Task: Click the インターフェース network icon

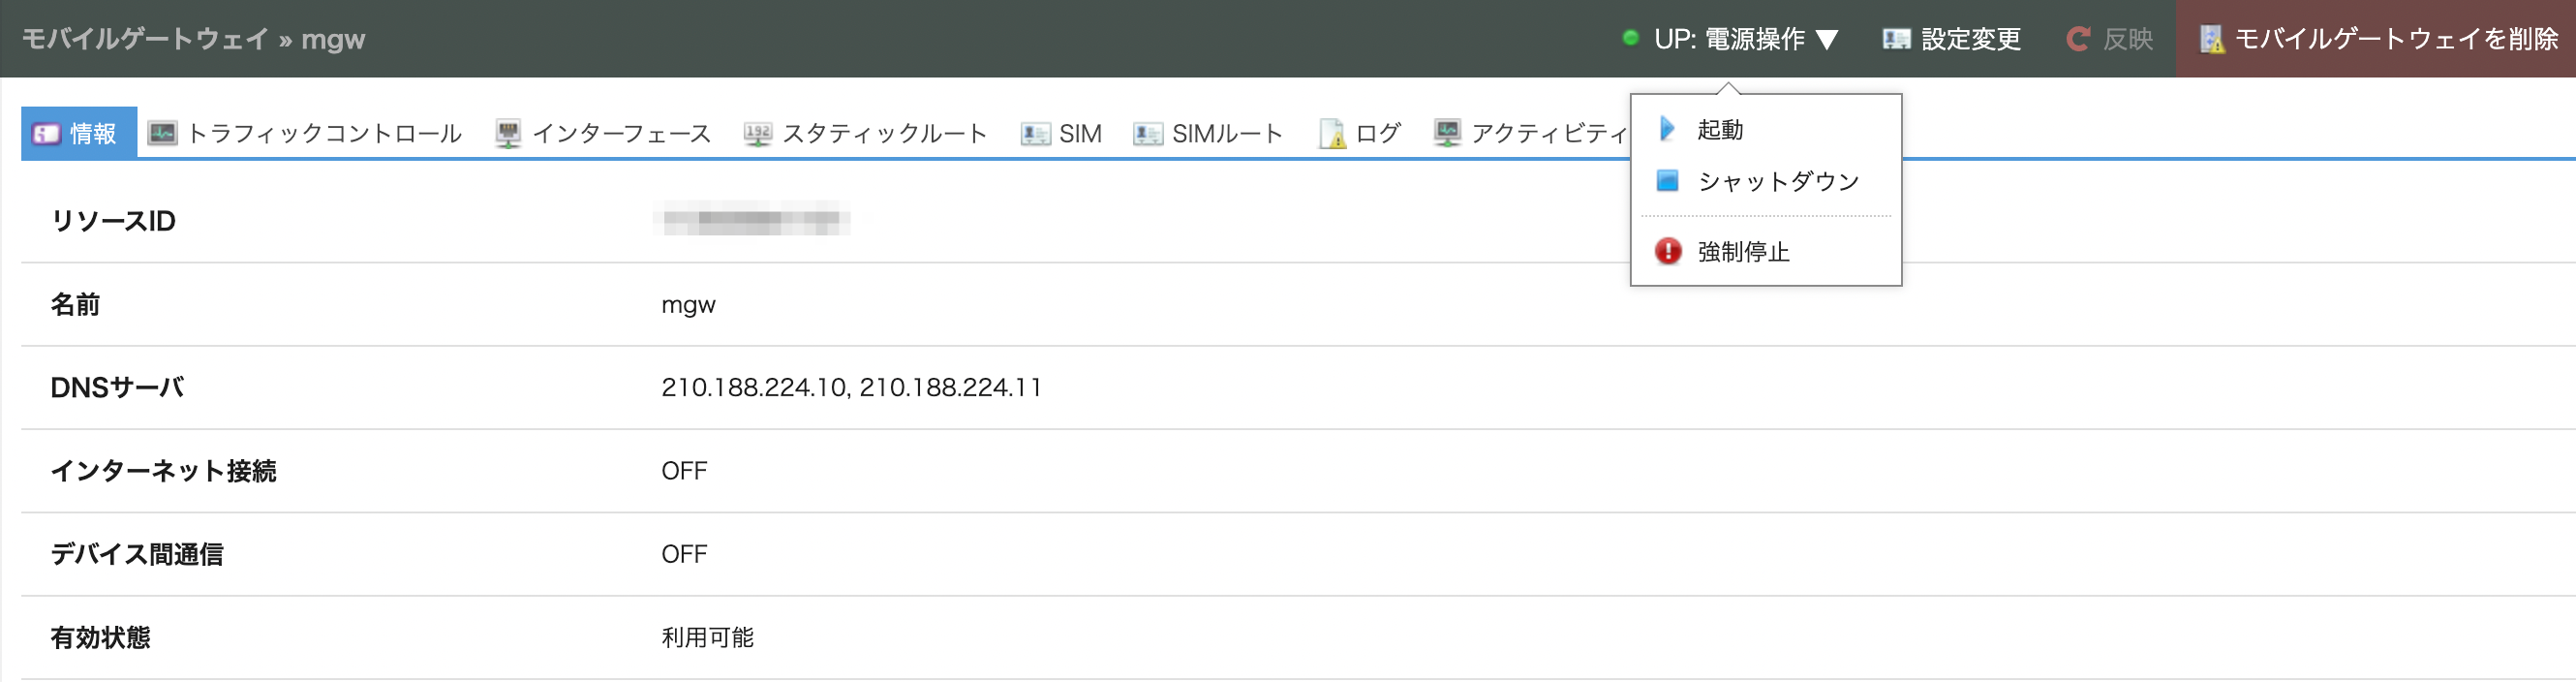Action: [508, 133]
